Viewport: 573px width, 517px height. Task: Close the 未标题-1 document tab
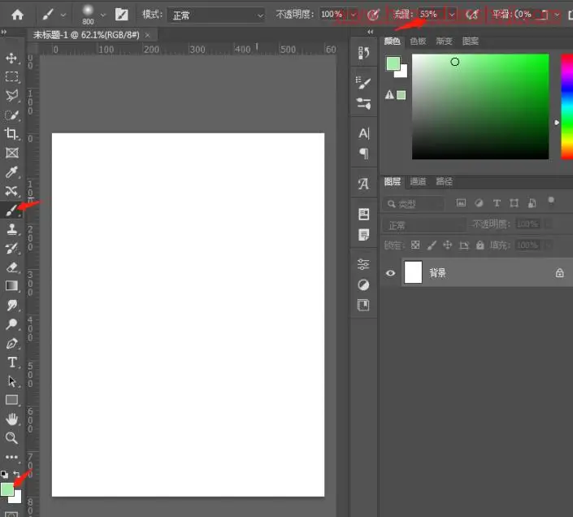[x=147, y=35]
